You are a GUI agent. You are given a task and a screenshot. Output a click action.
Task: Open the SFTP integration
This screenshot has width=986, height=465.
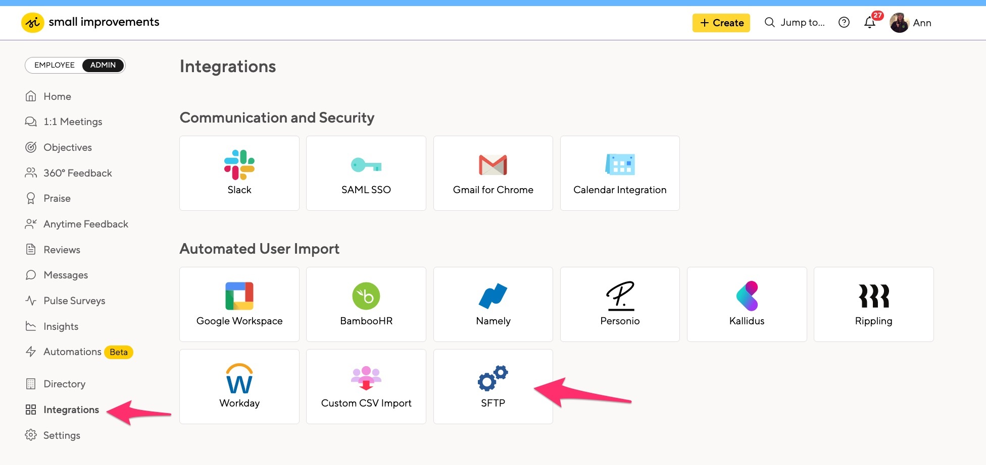492,386
